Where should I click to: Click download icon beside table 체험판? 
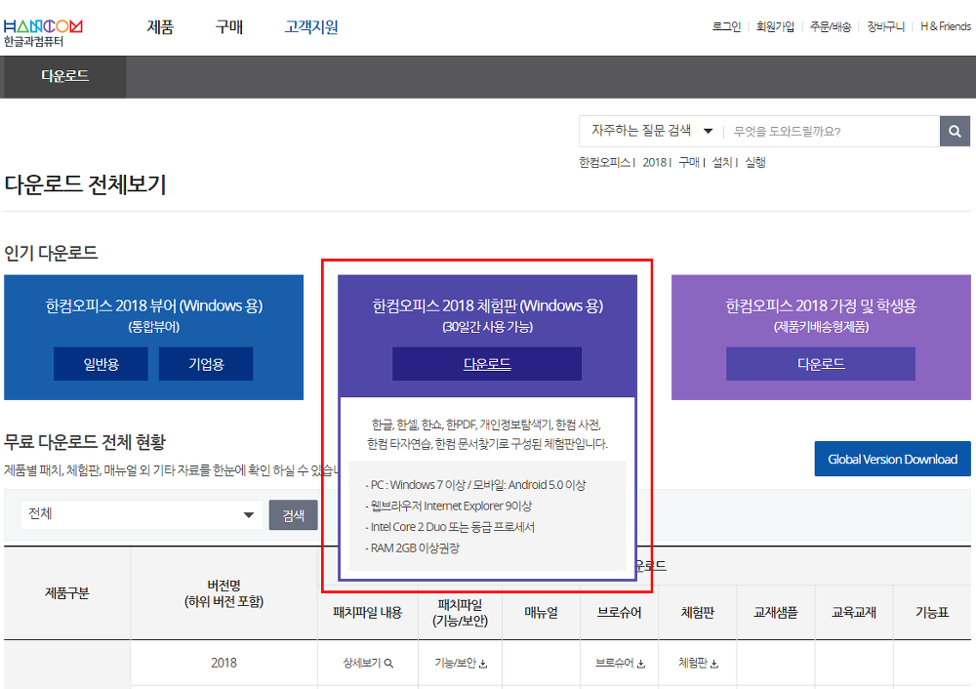click(x=714, y=664)
